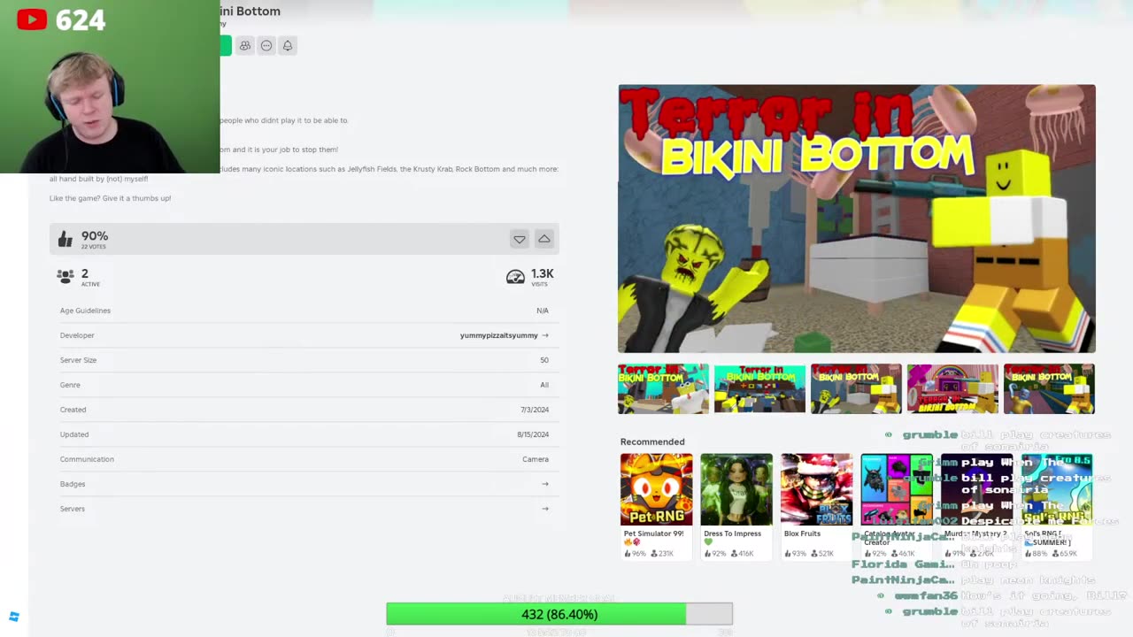Click the streamer webcam overlay
This screenshot has height=637, width=1133.
(110, 87)
